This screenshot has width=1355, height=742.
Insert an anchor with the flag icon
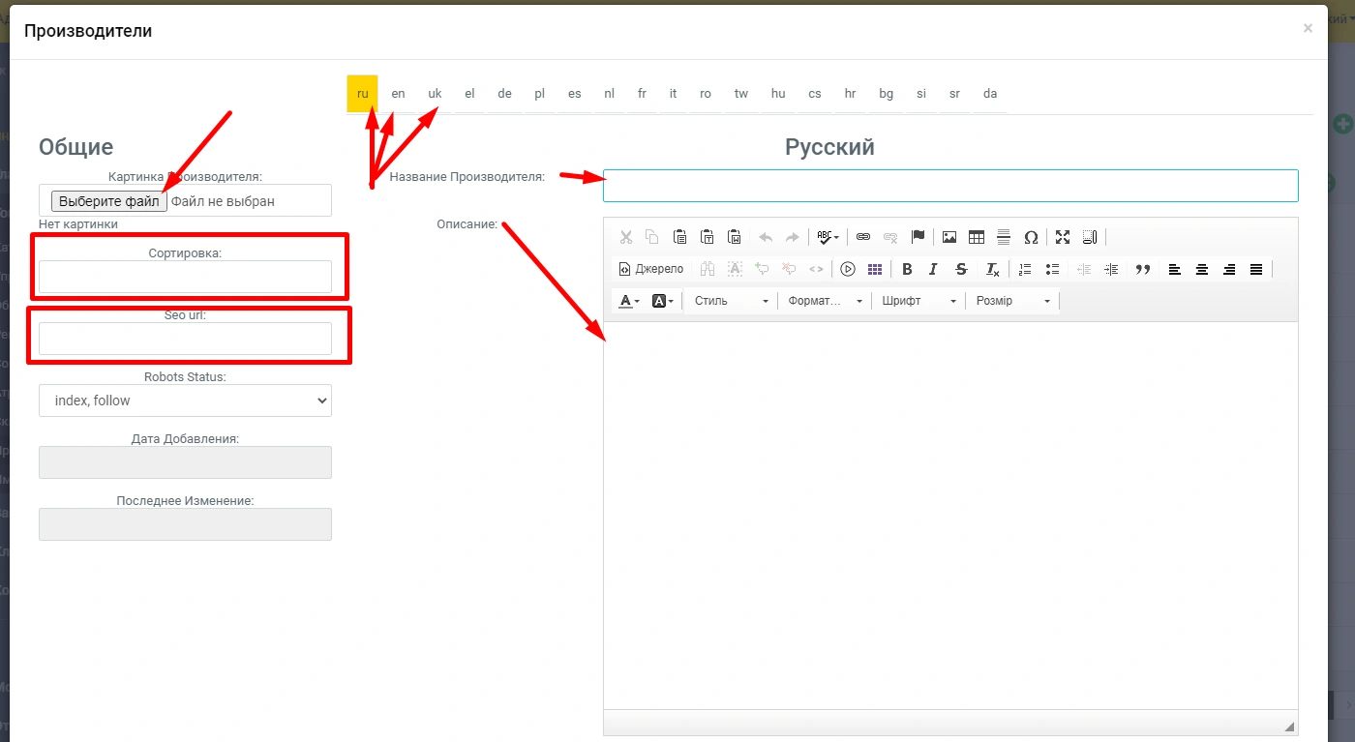[918, 237]
